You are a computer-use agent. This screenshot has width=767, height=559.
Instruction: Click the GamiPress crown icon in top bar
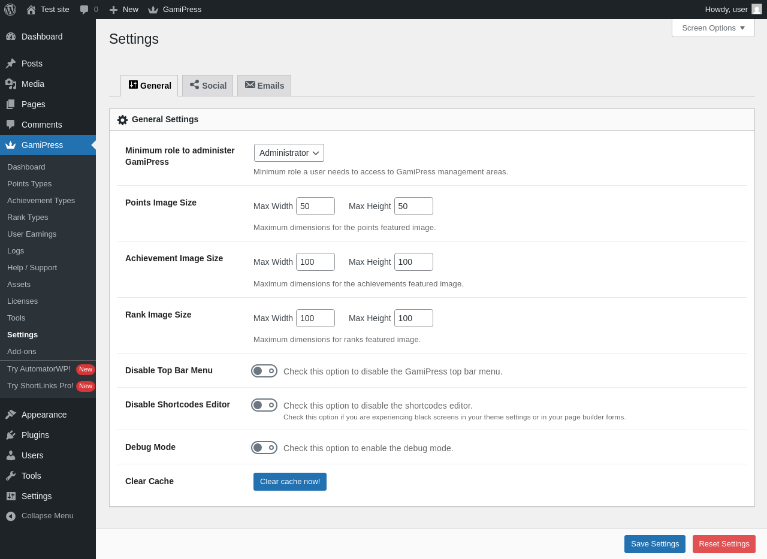[x=153, y=10]
